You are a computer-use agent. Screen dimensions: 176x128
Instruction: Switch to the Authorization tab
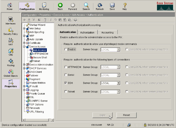87,32
